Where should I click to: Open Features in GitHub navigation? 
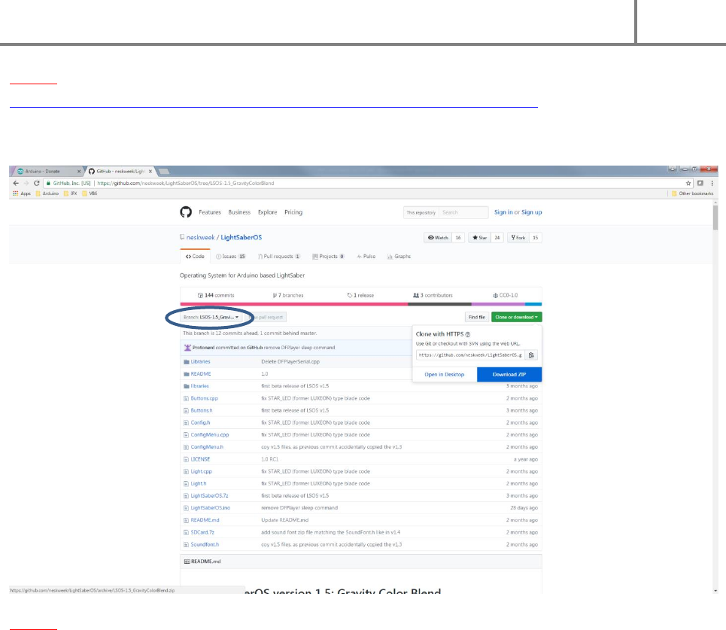[210, 212]
